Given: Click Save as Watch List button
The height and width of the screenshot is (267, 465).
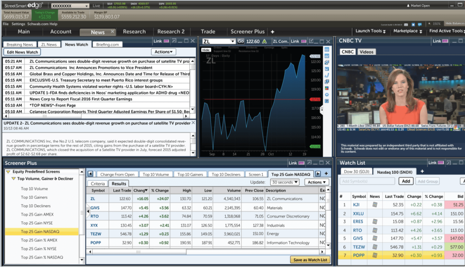Looking at the screenshot, I should 310,260.
